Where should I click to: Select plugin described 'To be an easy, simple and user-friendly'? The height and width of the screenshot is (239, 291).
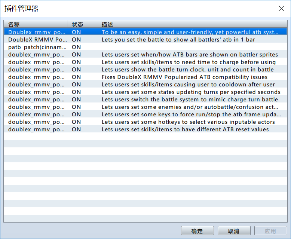point(145,32)
